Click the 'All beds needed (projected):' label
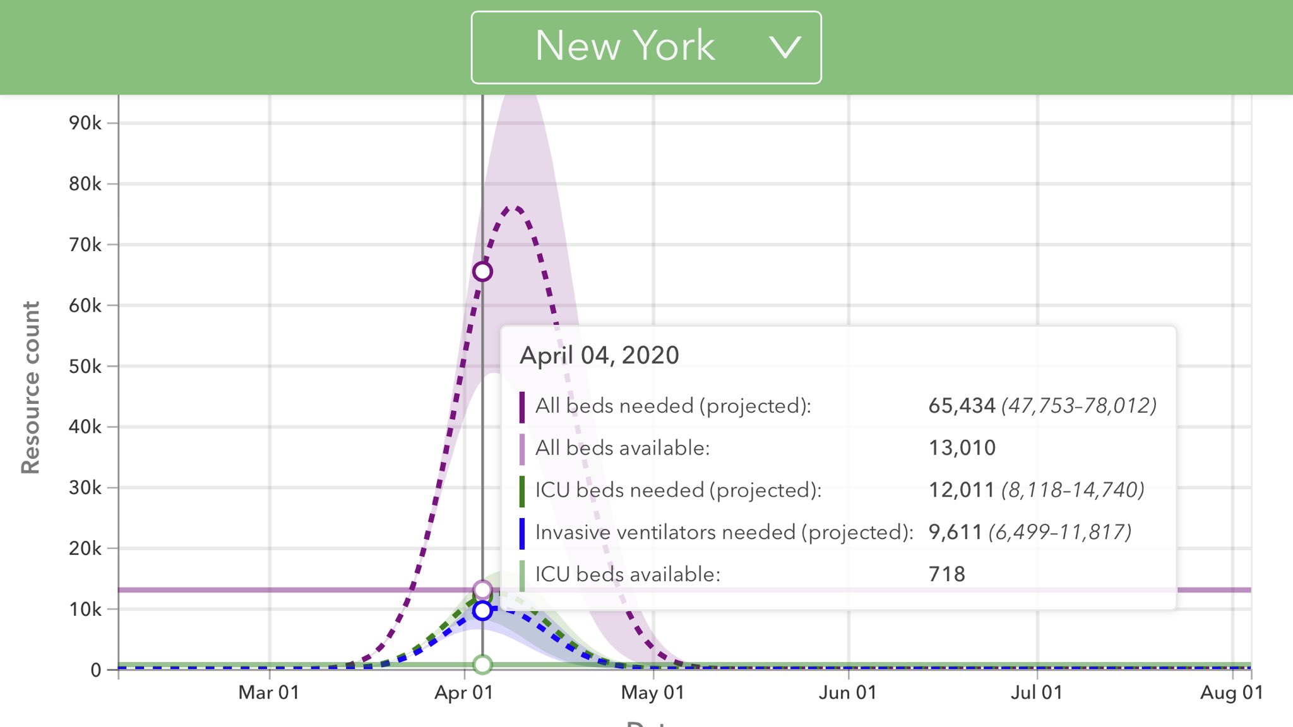This screenshot has width=1293, height=727. coord(673,406)
